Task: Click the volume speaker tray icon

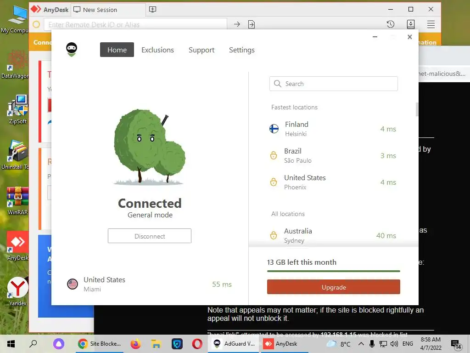Action: 394,344
